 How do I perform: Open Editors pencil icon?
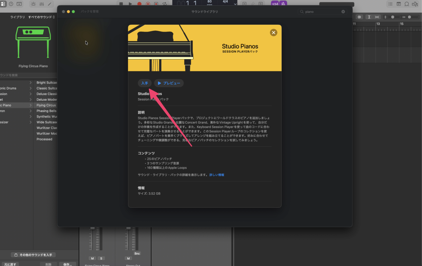coord(50,4)
